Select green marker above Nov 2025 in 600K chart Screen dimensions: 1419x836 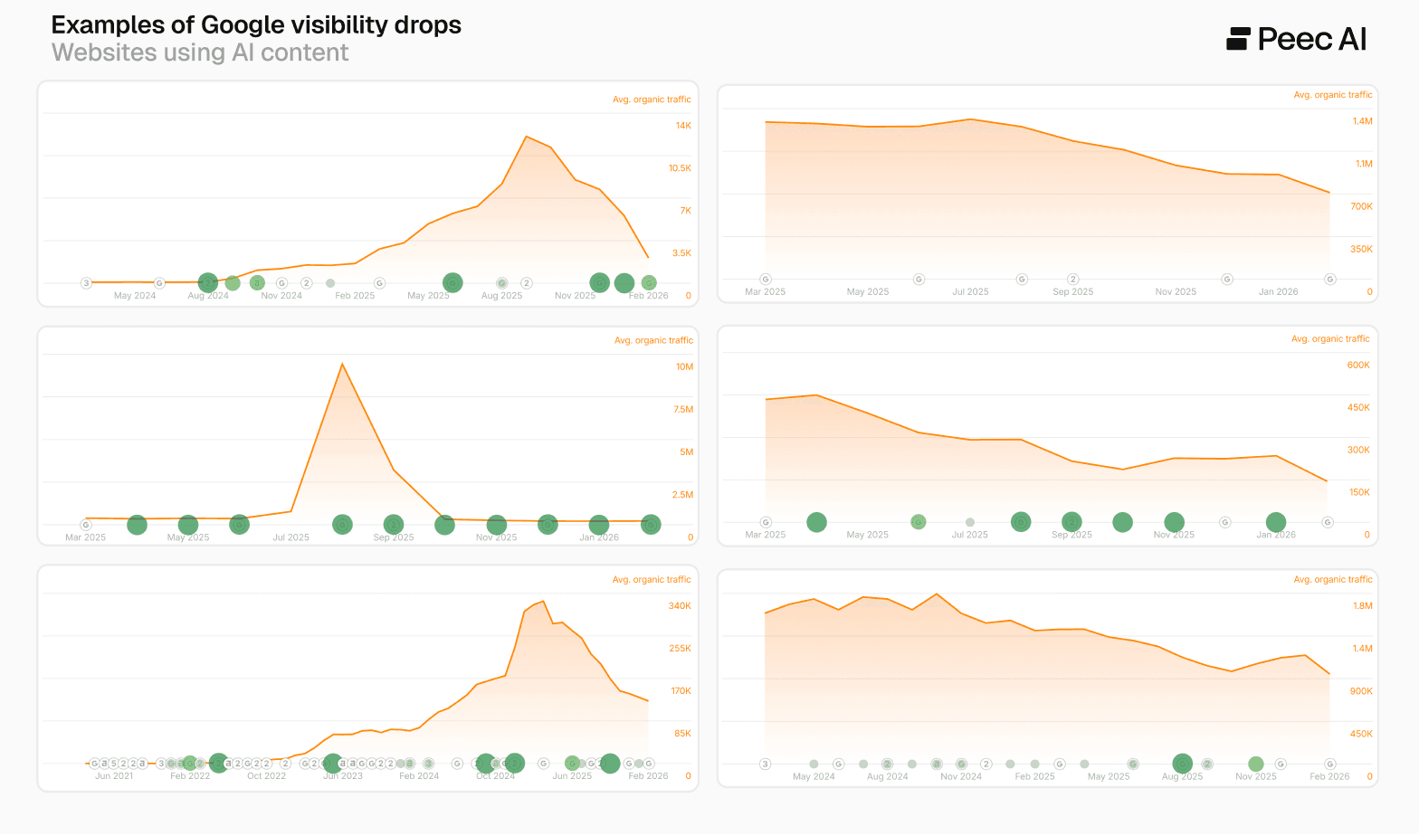(x=1175, y=522)
